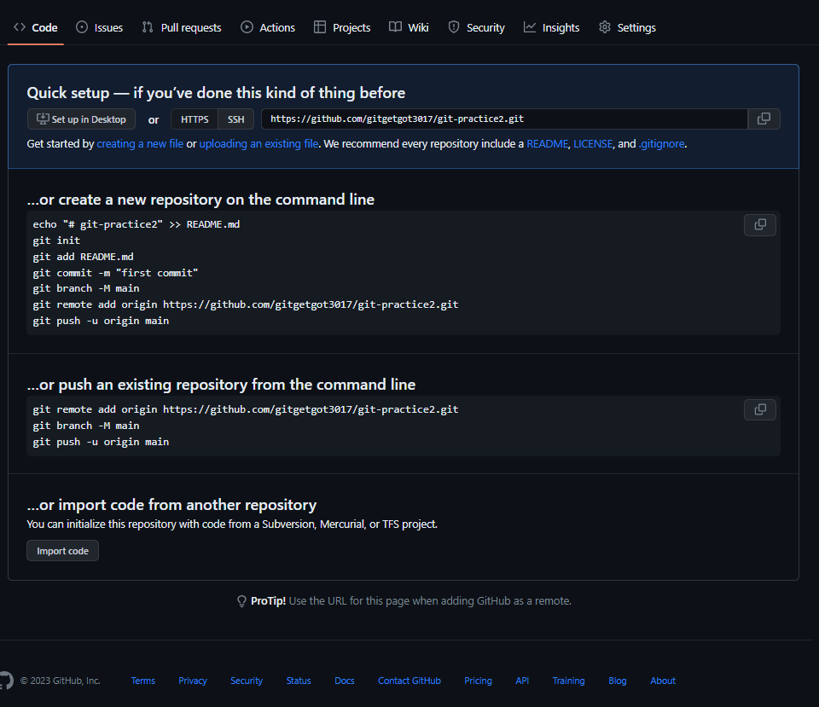The height and width of the screenshot is (707, 819).
Task: Click the Import code button
Action: pos(62,551)
